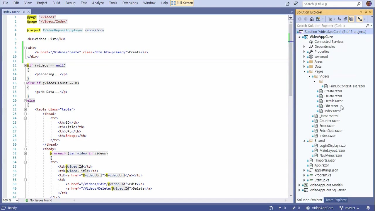
Task: Toggle Preview Selected Items button in Solution Explorer
Action: [360, 19]
